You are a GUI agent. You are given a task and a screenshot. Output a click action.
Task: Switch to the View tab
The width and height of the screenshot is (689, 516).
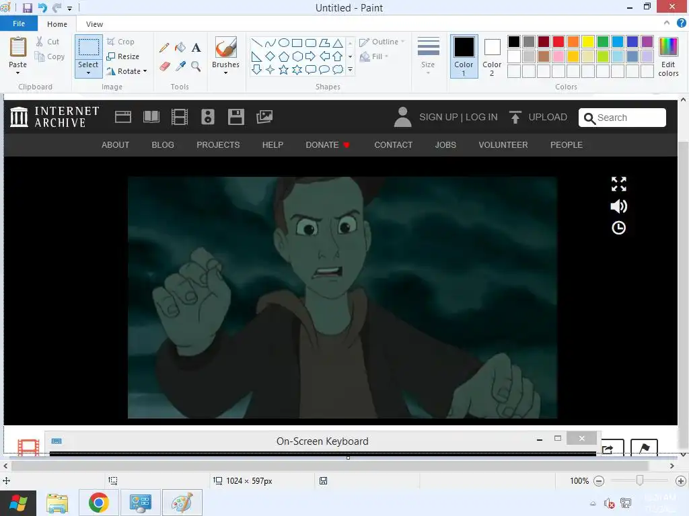pyautogui.click(x=94, y=24)
